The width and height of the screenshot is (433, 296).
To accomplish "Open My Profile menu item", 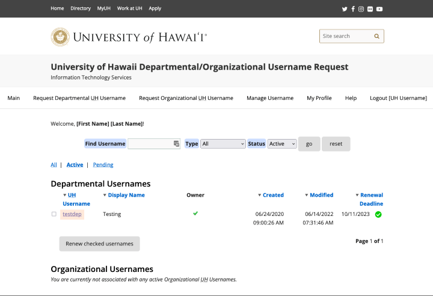I will [319, 98].
